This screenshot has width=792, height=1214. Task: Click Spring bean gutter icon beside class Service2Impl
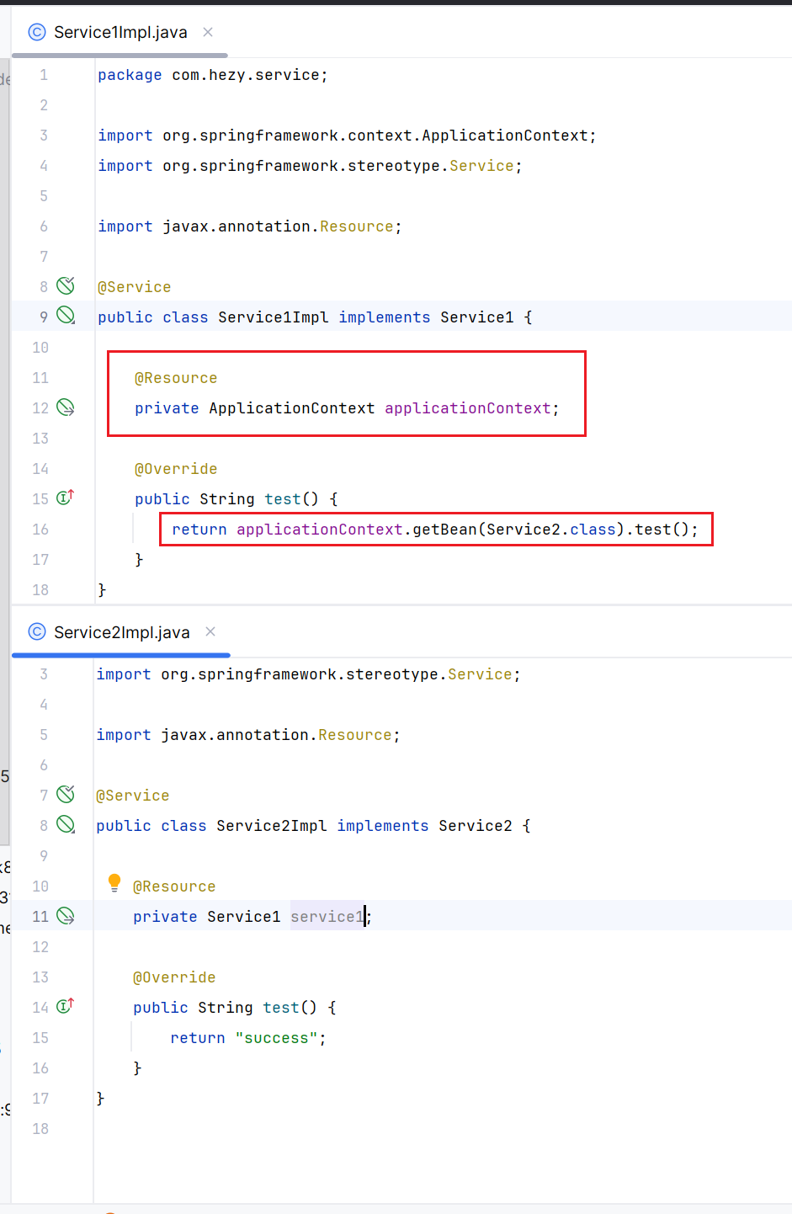point(66,824)
